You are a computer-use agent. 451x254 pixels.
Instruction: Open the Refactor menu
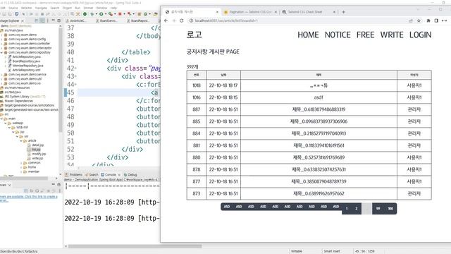[x=27, y=8]
